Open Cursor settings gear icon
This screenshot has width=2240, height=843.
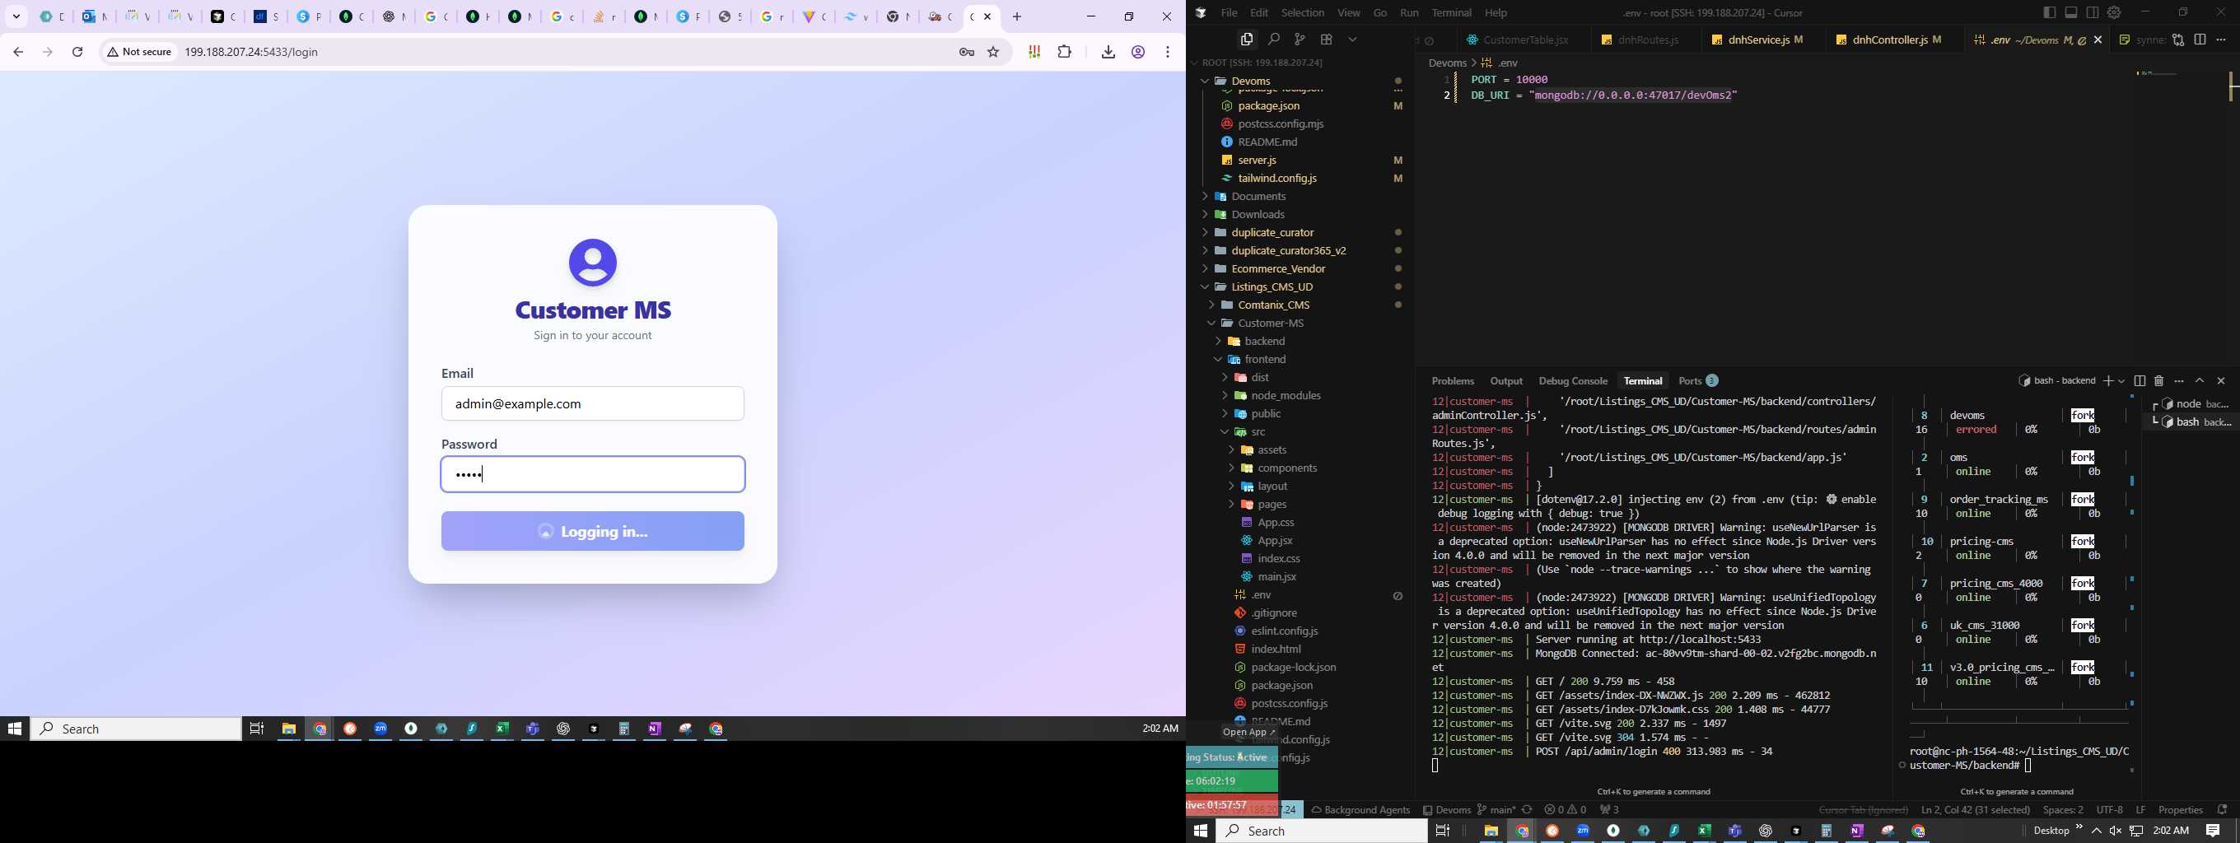[2114, 12]
